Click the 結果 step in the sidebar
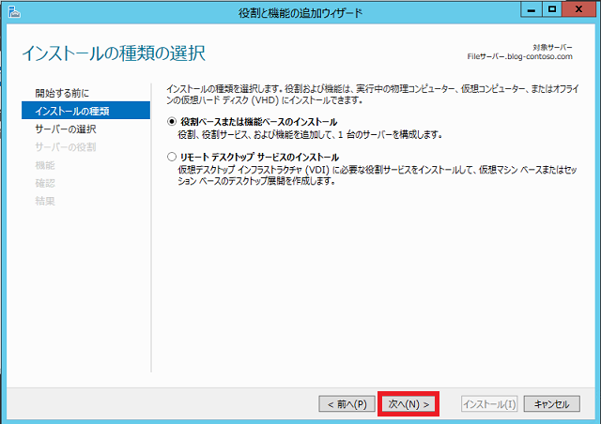The height and width of the screenshot is (424, 601). (45, 201)
